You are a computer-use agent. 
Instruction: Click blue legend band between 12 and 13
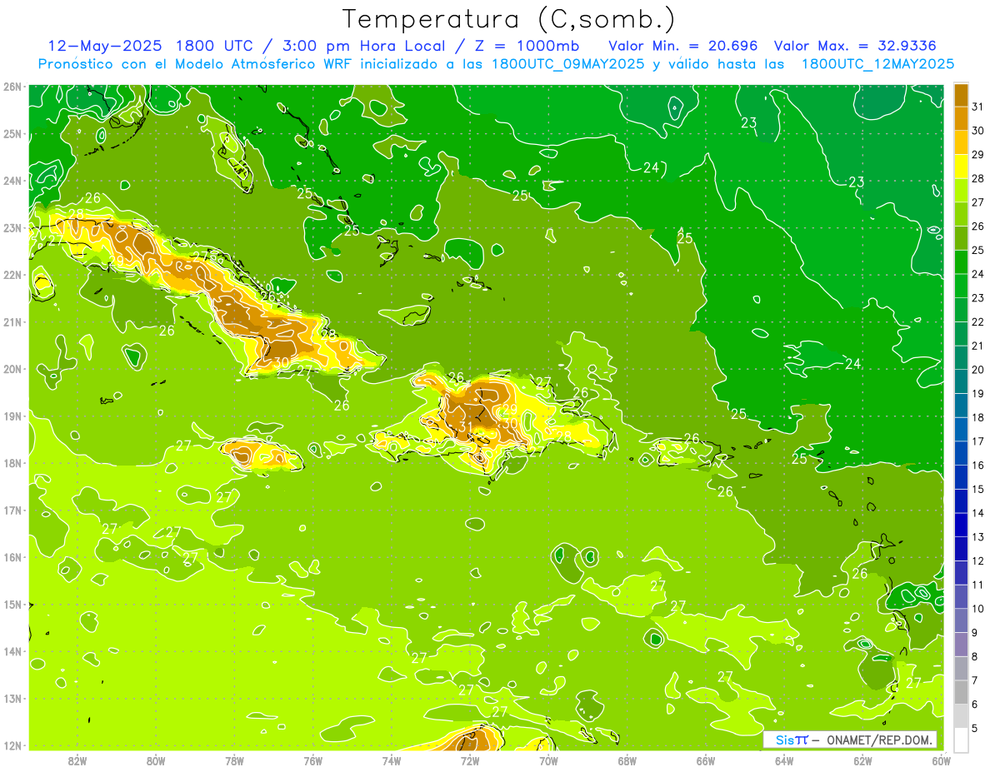[961, 549]
